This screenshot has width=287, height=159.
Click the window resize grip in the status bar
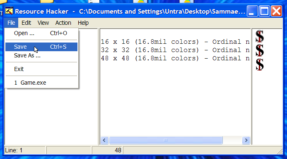[280, 151]
